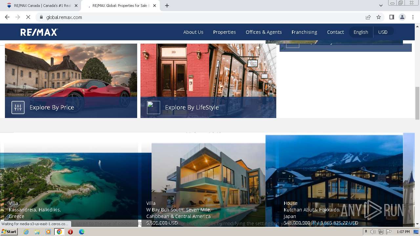
Task: Open the Chrome profile menu
Action: [402, 17]
